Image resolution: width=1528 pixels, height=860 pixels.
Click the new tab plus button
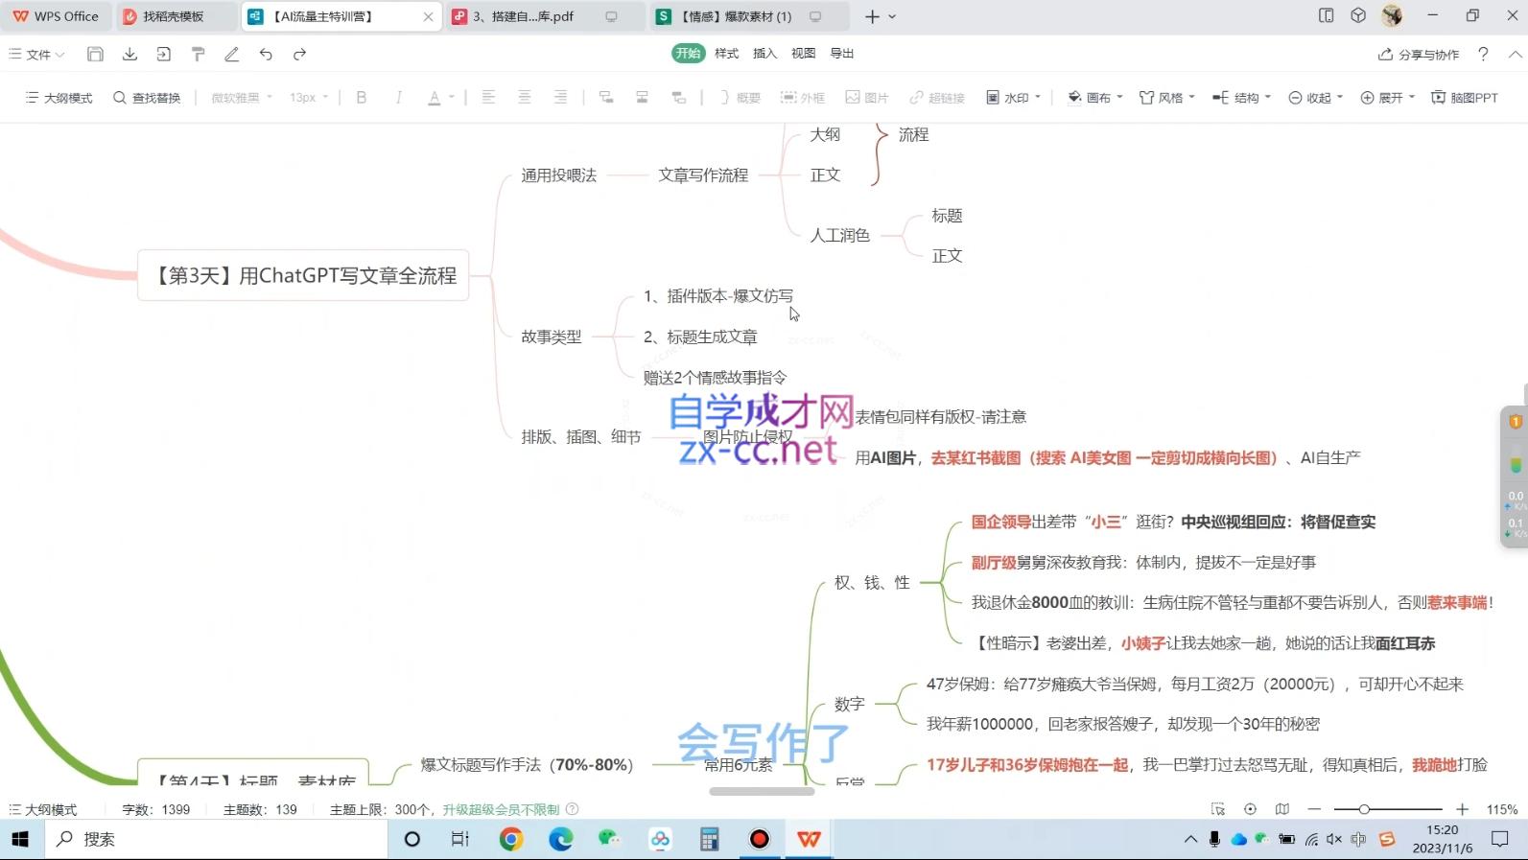click(x=872, y=16)
